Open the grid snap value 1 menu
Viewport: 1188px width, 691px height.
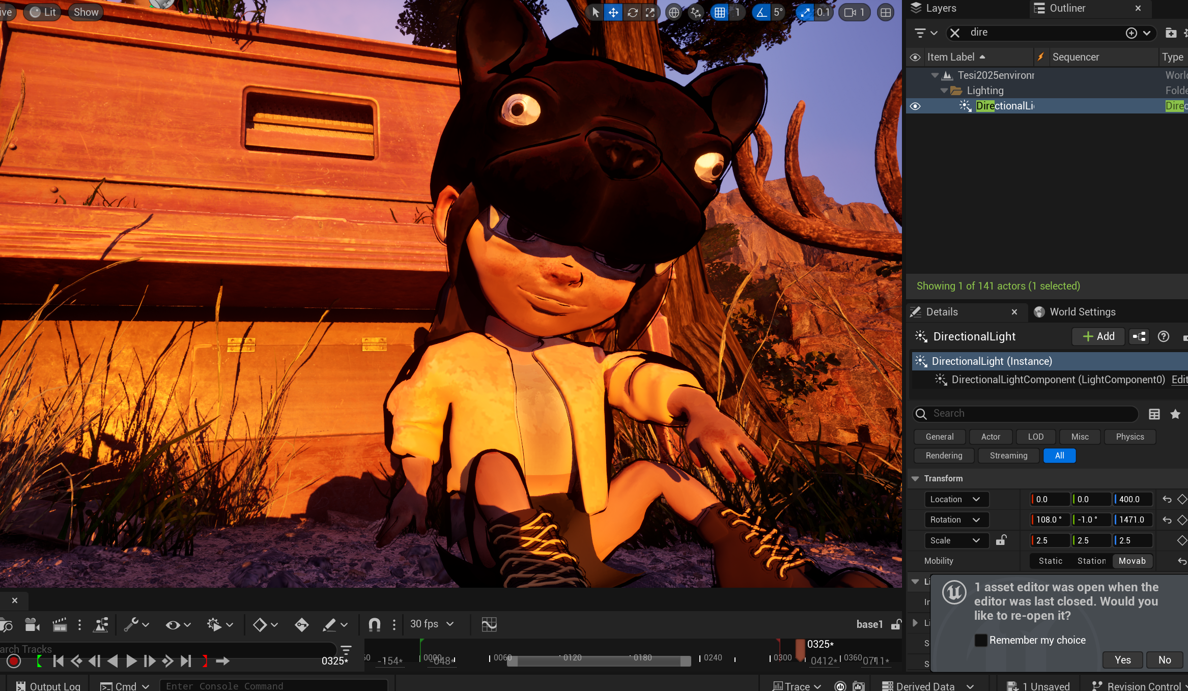pyautogui.click(x=737, y=12)
